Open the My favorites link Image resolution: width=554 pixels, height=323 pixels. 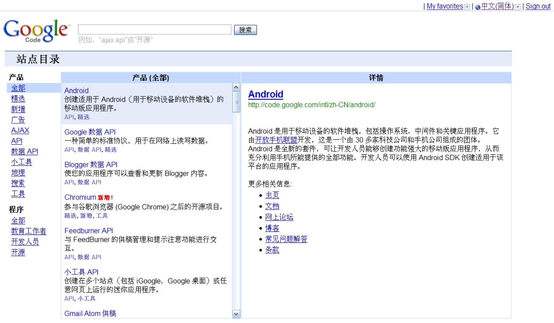[445, 6]
